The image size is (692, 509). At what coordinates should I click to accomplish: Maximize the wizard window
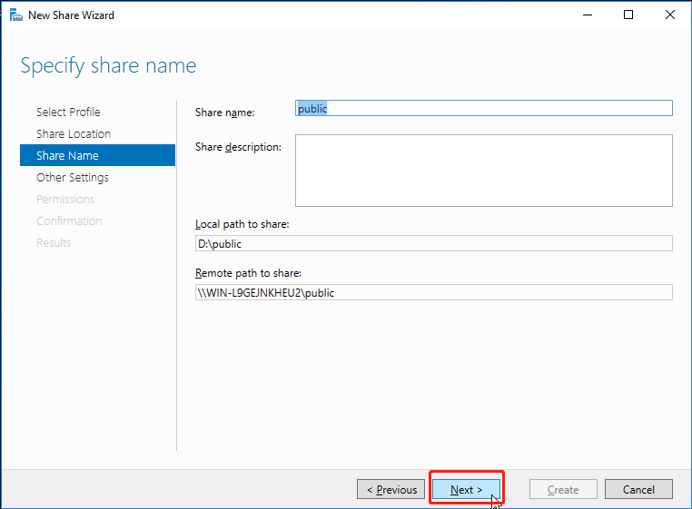coord(628,15)
